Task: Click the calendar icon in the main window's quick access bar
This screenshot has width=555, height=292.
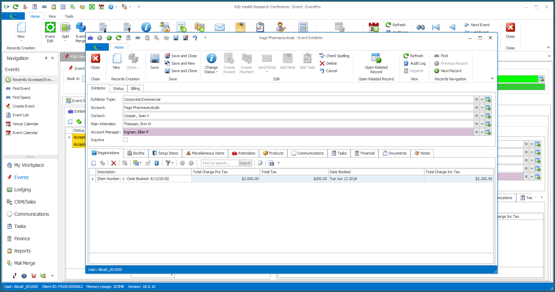Action: click(101, 7)
